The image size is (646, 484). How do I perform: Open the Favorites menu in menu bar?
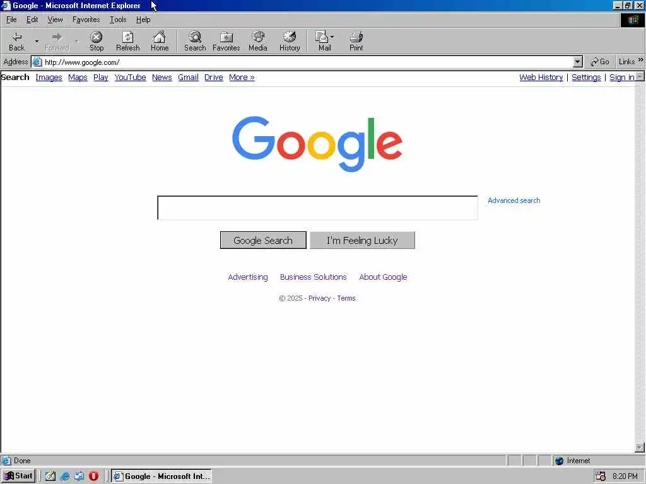pyautogui.click(x=86, y=20)
